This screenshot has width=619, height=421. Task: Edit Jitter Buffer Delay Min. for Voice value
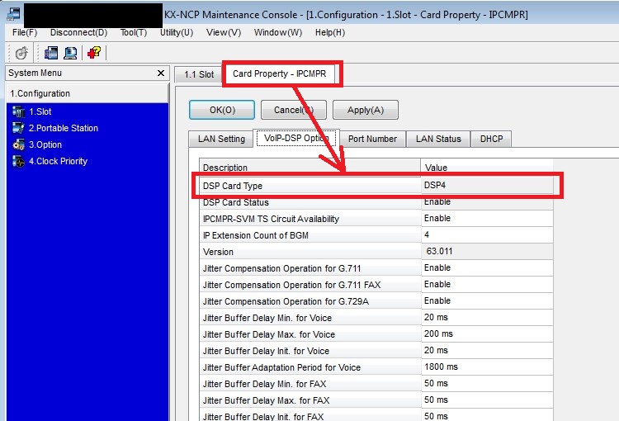pyautogui.click(x=487, y=318)
